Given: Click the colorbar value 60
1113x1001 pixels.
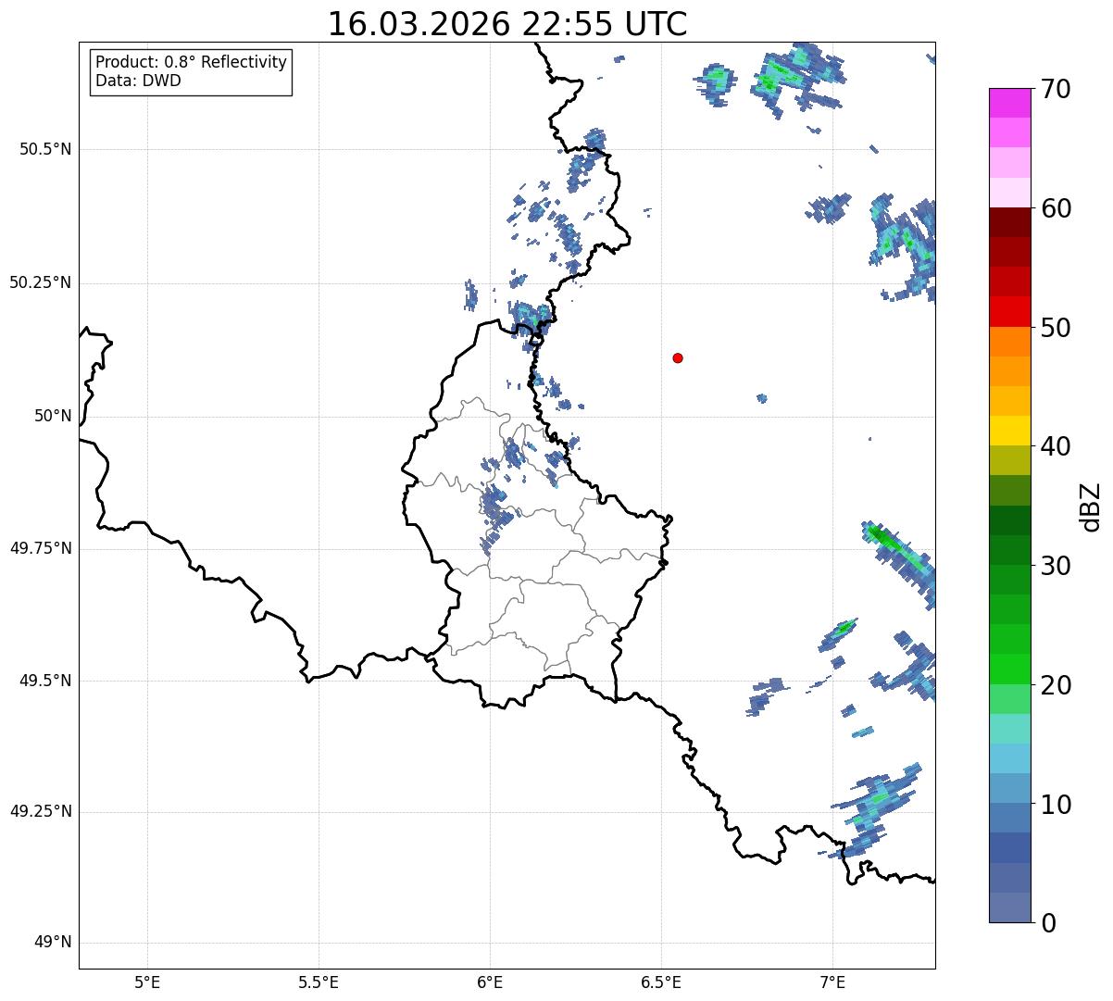Looking at the screenshot, I should tap(1056, 208).
